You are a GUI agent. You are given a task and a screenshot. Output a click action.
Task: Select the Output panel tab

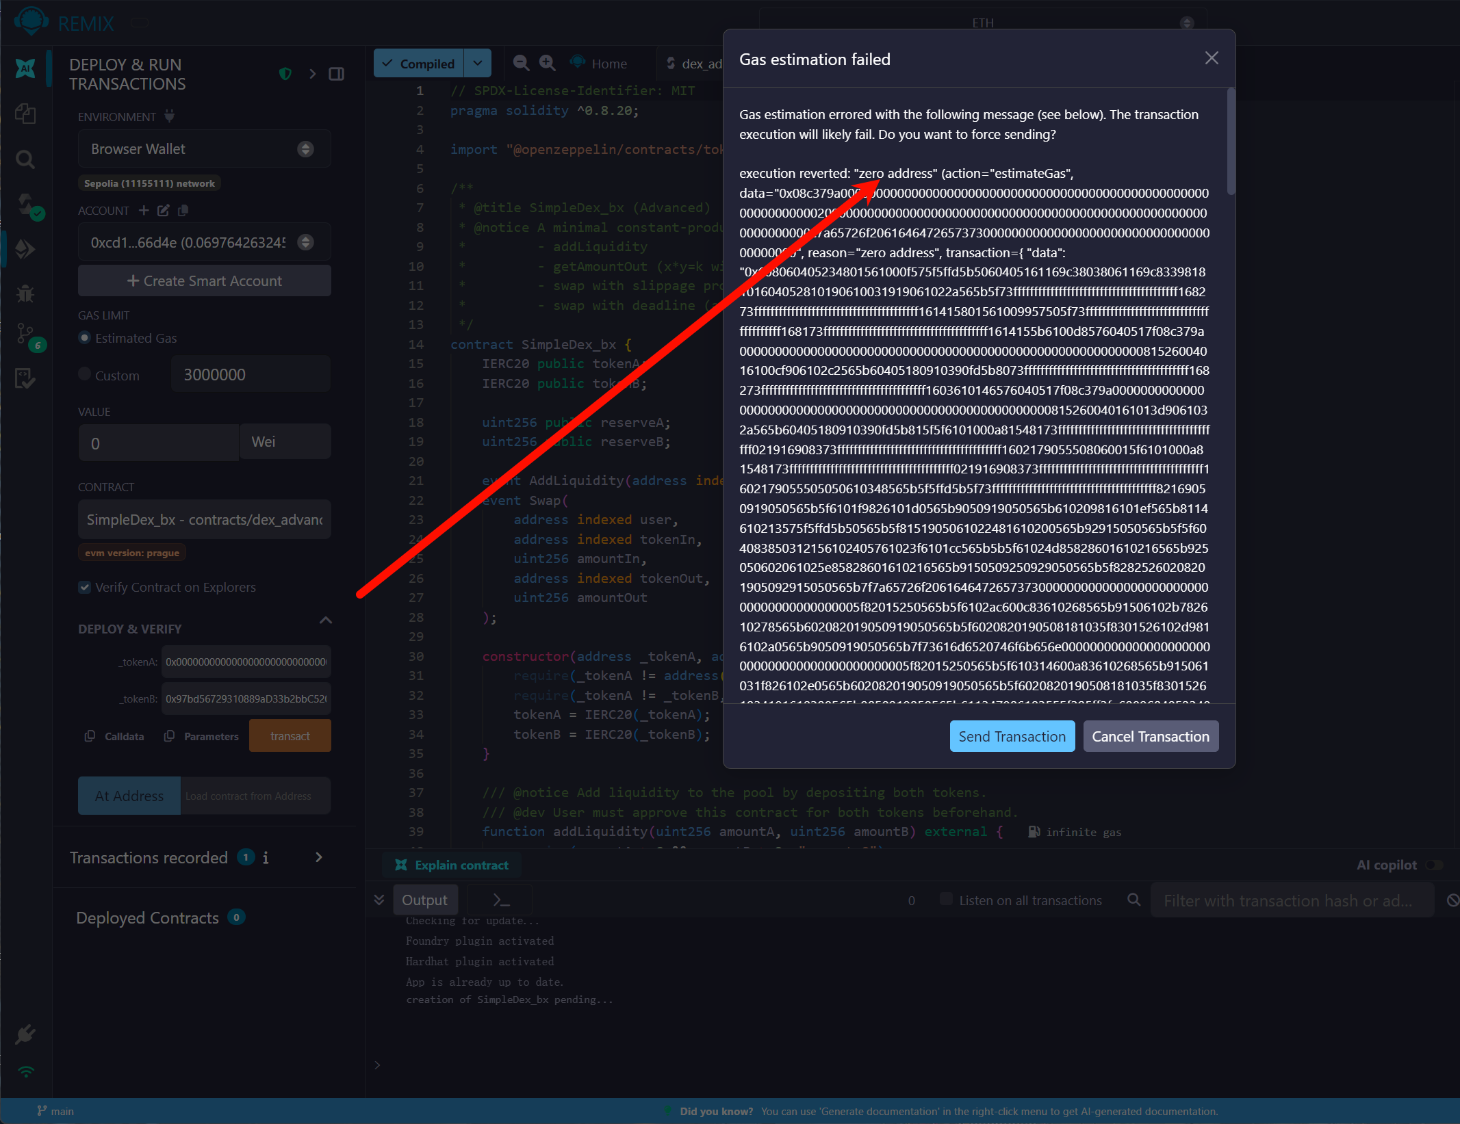(424, 900)
